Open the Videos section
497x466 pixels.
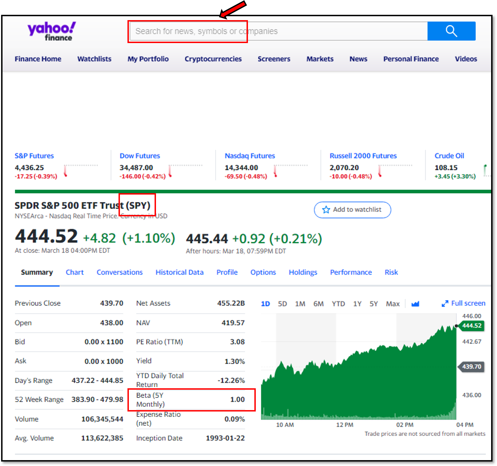click(x=466, y=59)
